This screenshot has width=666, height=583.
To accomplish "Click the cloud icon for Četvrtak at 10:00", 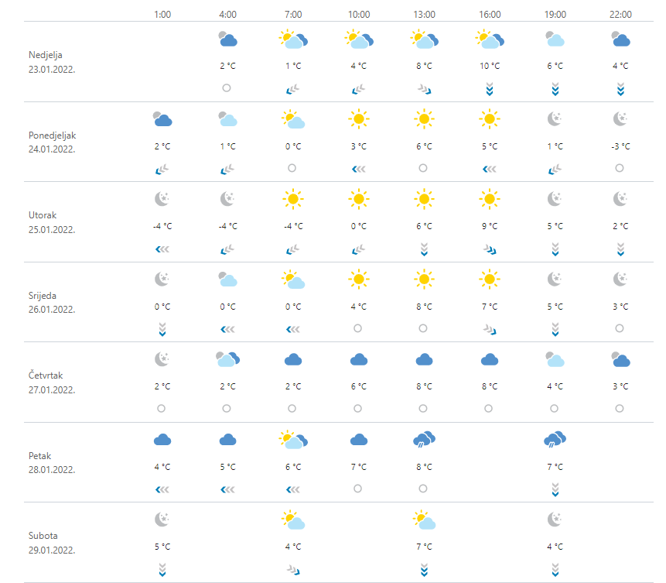I will point(357,359).
